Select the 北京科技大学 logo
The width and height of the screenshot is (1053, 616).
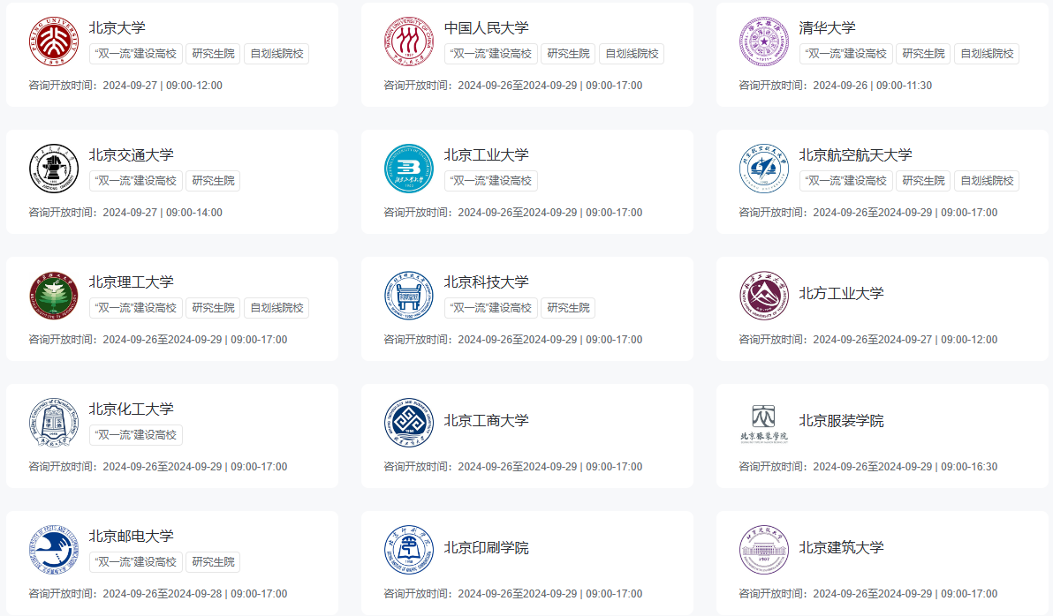409,296
